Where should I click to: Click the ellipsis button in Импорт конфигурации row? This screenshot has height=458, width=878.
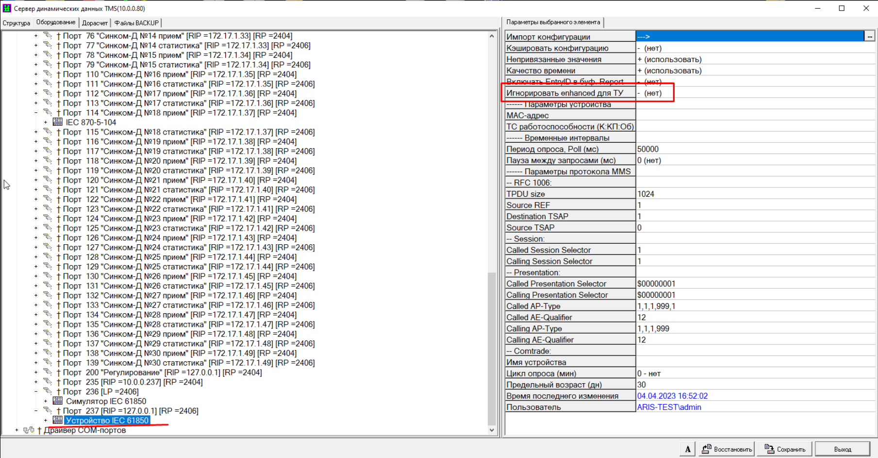[869, 36]
